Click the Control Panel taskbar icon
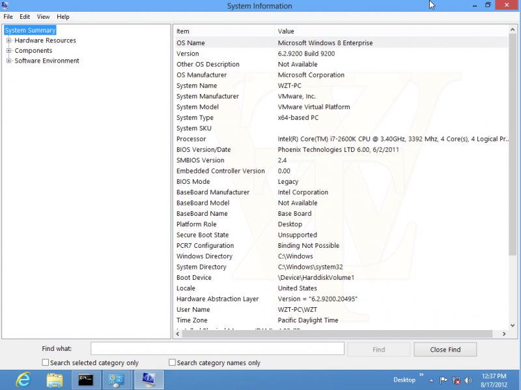 117,380
